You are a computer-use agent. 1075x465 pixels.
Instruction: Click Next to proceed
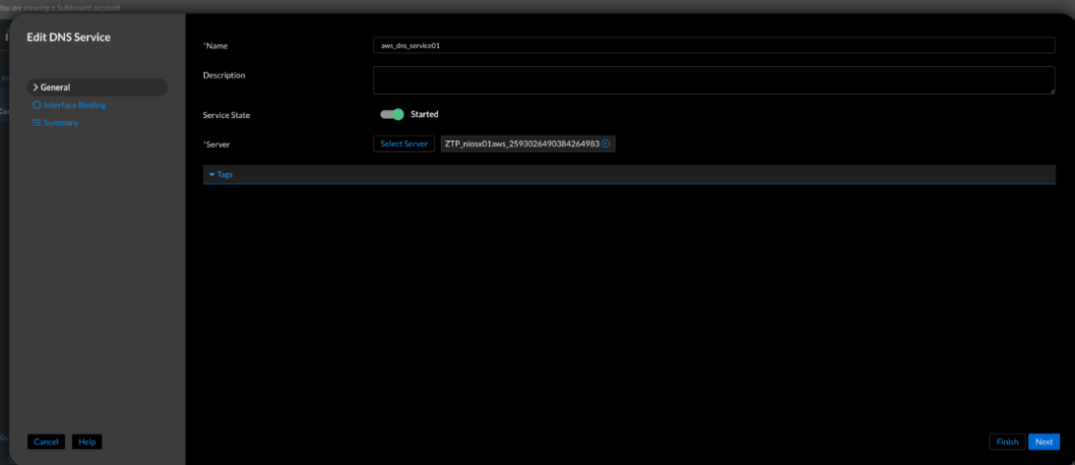(x=1044, y=441)
